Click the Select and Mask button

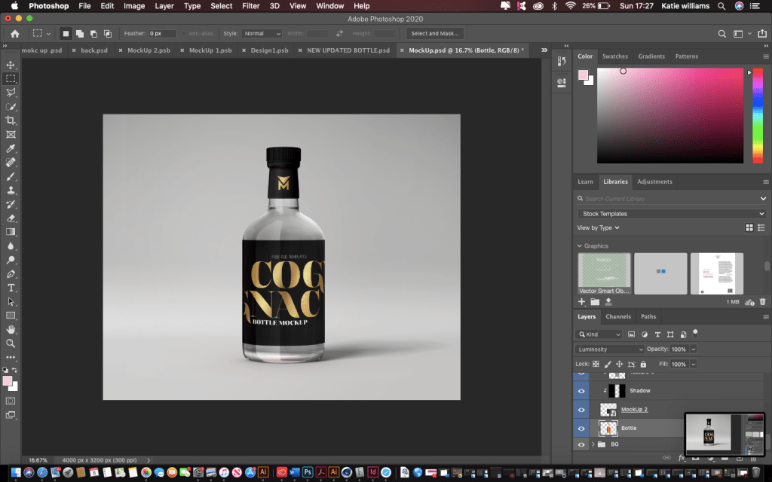coord(434,34)
